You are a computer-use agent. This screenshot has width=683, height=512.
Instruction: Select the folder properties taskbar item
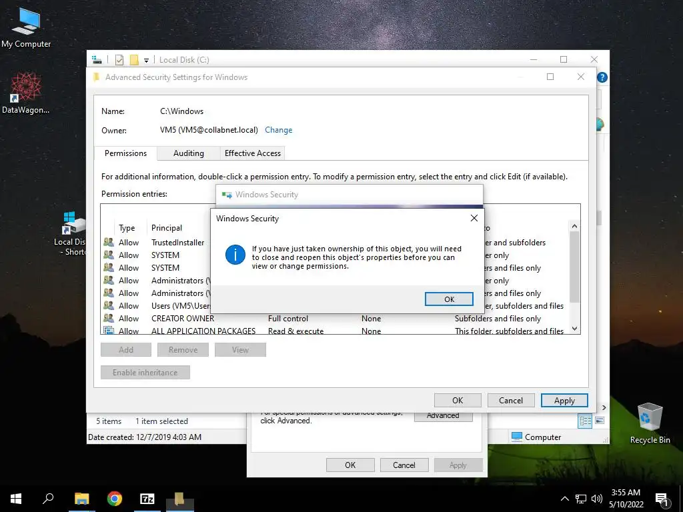(x=180, y=499)
